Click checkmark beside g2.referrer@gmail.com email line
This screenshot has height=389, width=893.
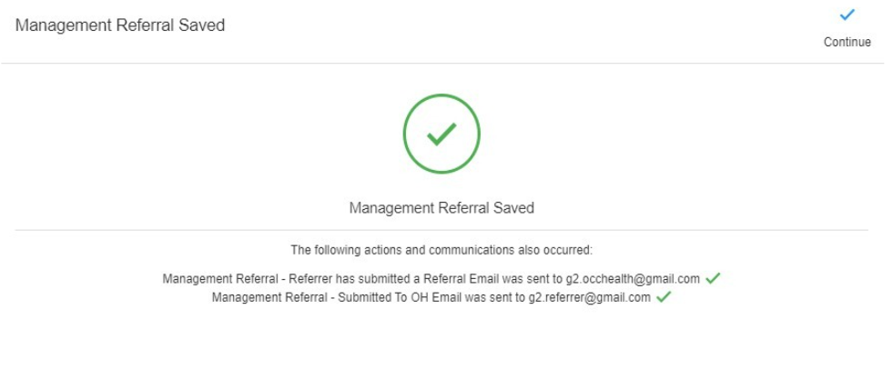coord(664,297)
